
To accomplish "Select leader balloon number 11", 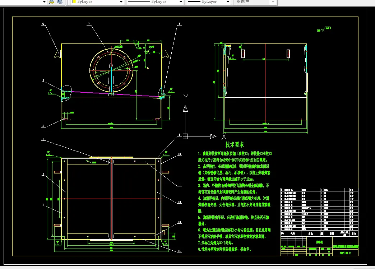I will pyautogui.click(x=180, y=185).
